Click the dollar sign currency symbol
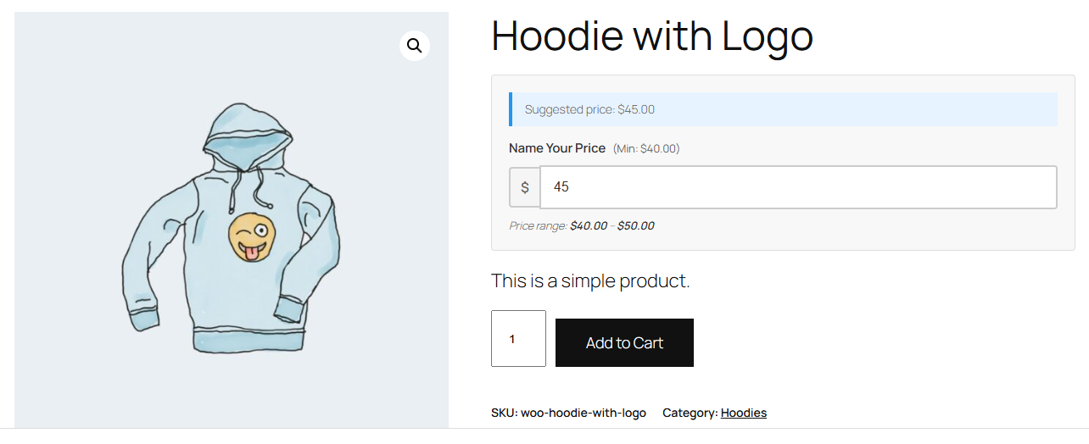 525,187
